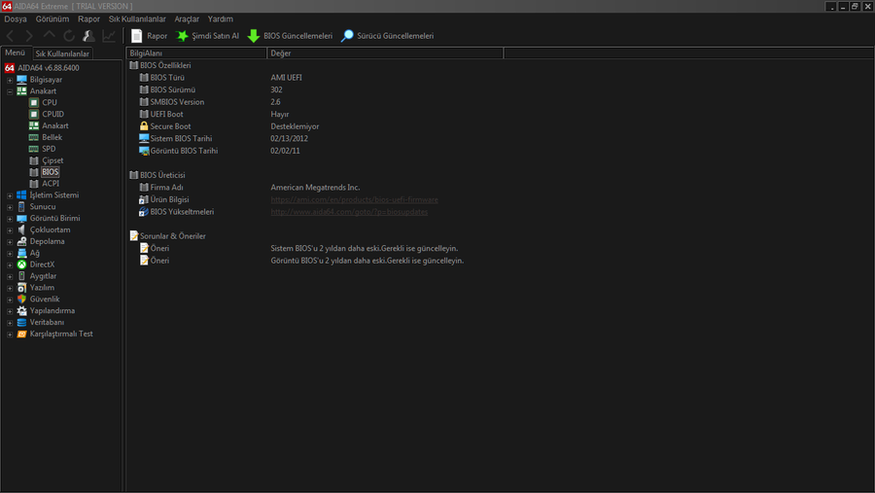Click the user profile toolbar icon

(88, 36)
